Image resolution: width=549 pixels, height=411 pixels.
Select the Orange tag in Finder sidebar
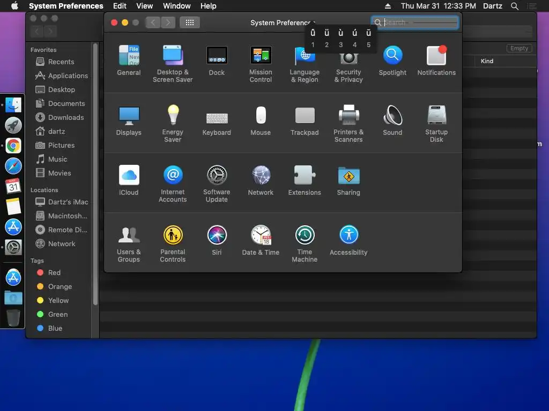click(55, 287)
